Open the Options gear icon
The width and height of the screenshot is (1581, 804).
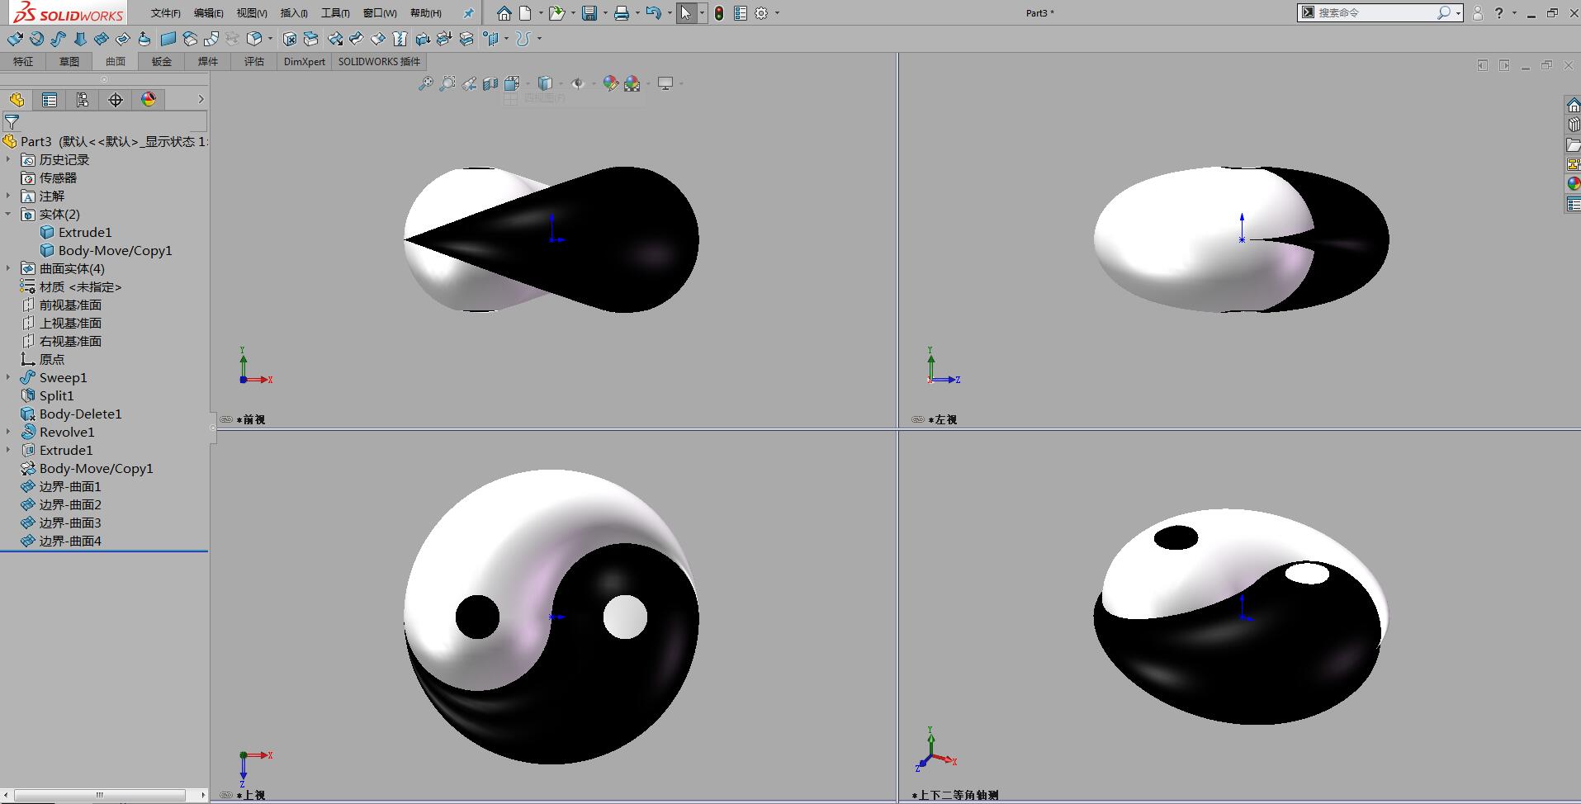pos(761,13)
